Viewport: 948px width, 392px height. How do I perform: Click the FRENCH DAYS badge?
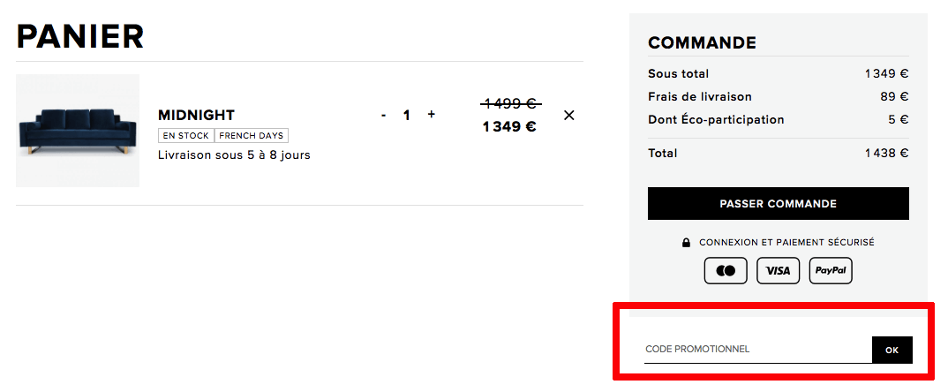pyautogui.click(x=251, y=135)
